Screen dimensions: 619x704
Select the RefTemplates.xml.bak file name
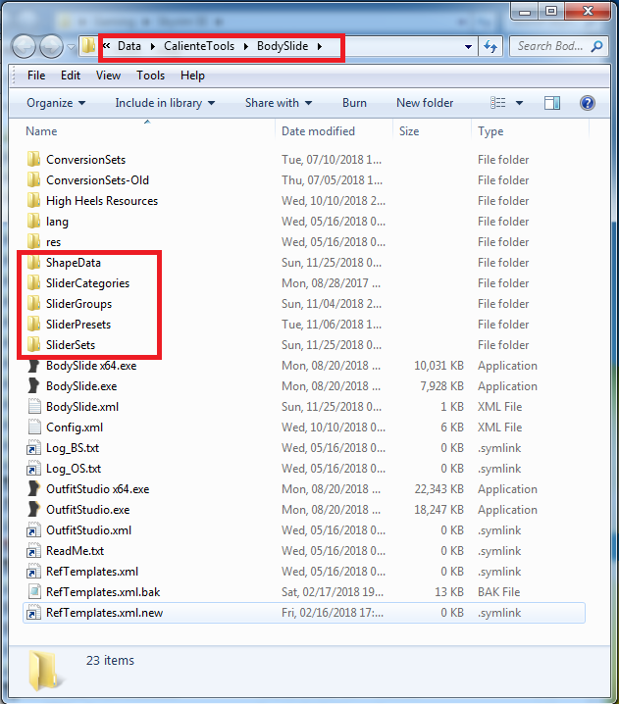103,592
